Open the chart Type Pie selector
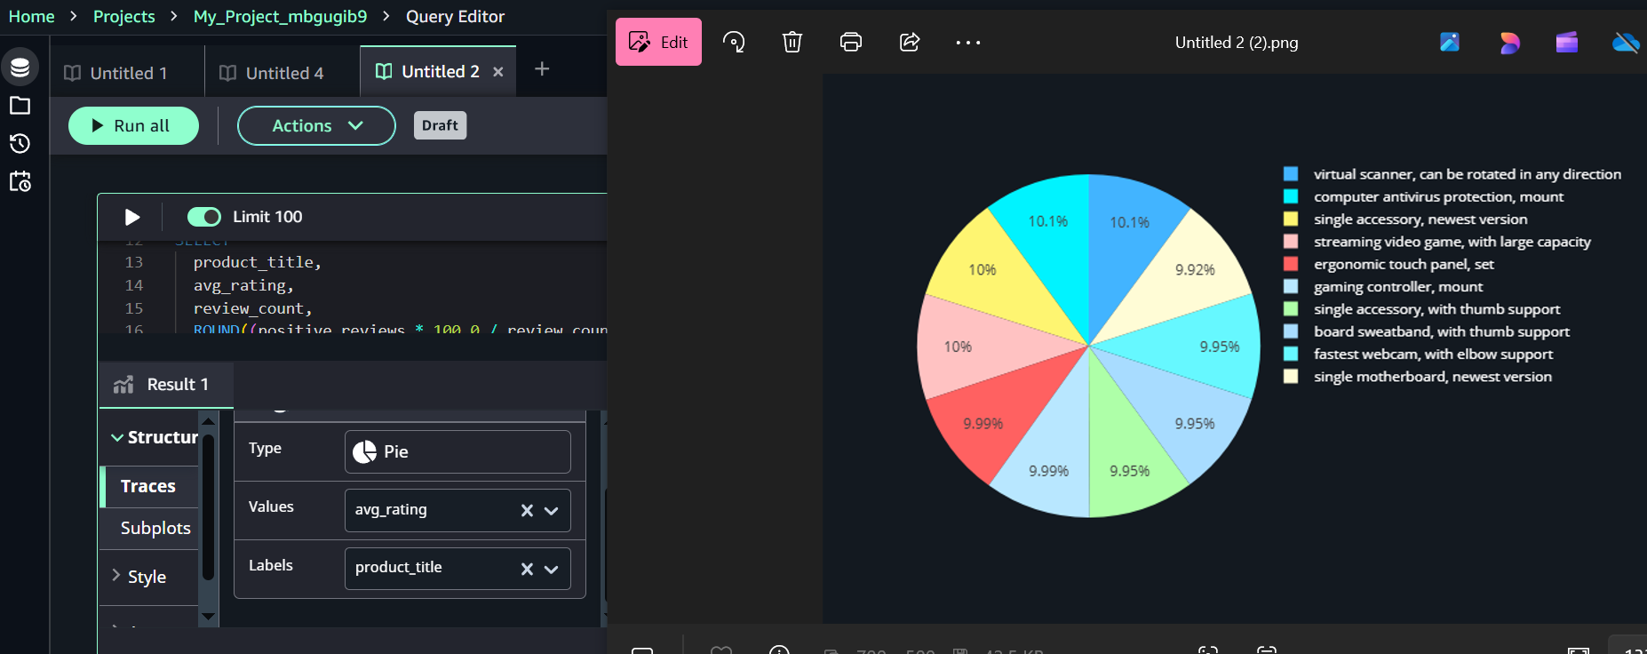Screen dimensions: 1647x654 click(457, 451)
